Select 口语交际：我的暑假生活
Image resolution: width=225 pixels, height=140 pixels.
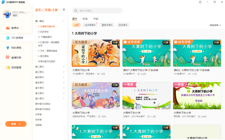coord(49,44)
